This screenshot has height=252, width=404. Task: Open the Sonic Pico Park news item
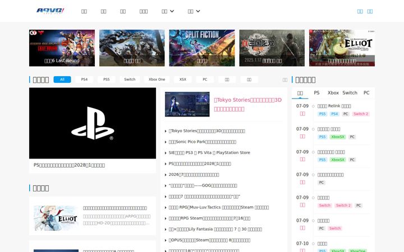click(x=202, y=142)
